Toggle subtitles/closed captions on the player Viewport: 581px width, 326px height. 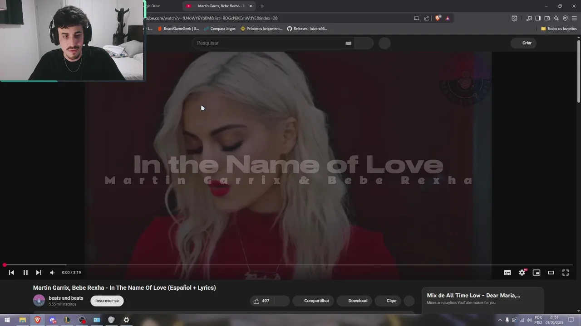(x=507, y=273)
